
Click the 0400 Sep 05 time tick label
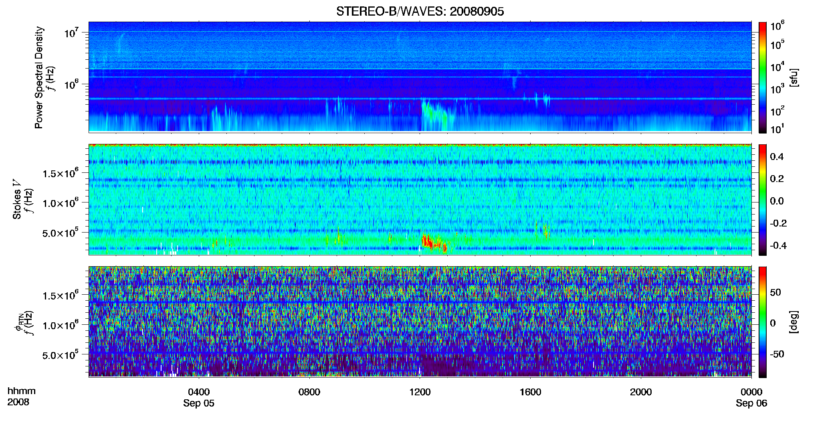[199, 397]
